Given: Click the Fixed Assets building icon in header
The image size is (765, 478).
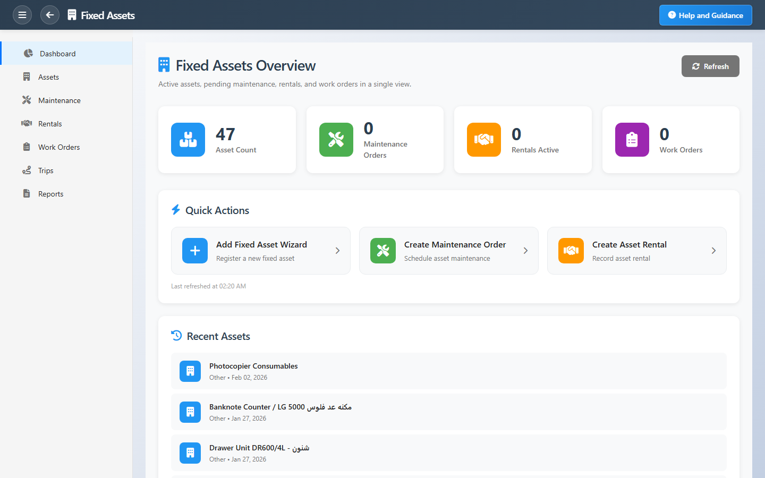Looking at the screenshot, I should click(x=72, y=15).
